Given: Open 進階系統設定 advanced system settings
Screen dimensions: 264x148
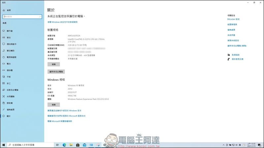Looking at the screenshot, I should (x=233, y=40).
